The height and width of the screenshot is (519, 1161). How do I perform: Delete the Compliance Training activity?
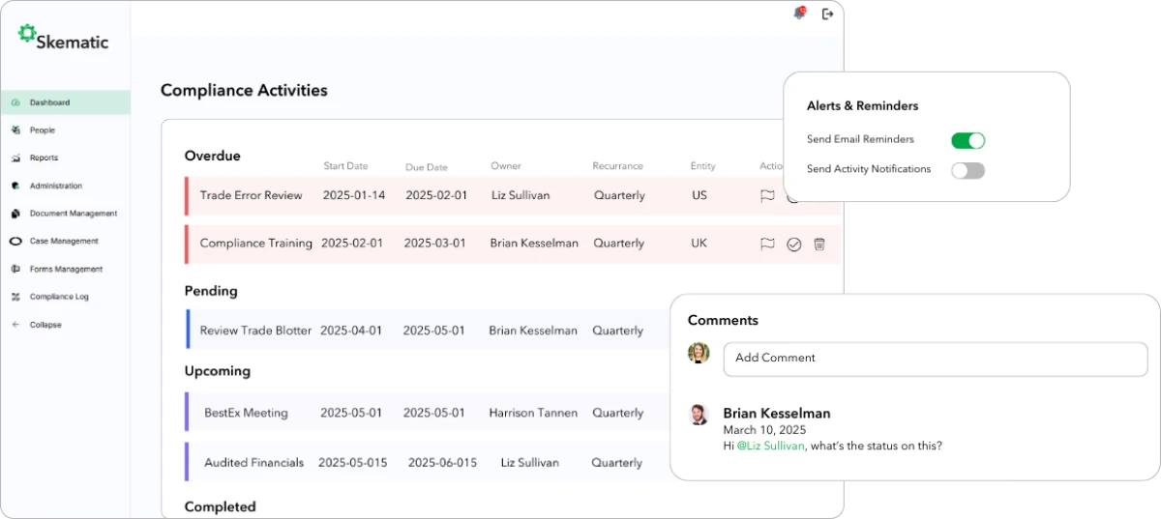click(x=819, y=245)
